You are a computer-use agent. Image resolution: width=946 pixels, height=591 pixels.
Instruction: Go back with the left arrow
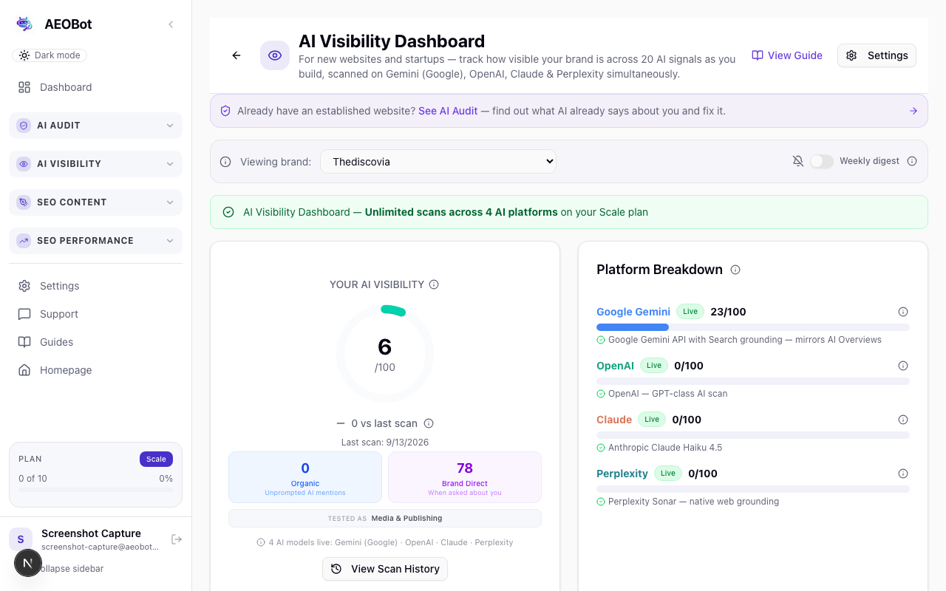[x=236, y=55]
